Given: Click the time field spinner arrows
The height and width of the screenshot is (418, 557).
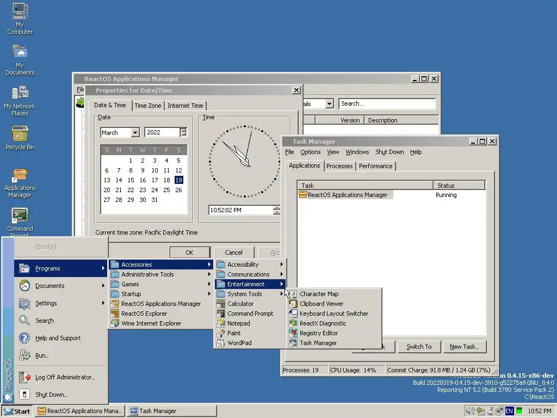Looking at the screenshot, I should pos(276,210).
